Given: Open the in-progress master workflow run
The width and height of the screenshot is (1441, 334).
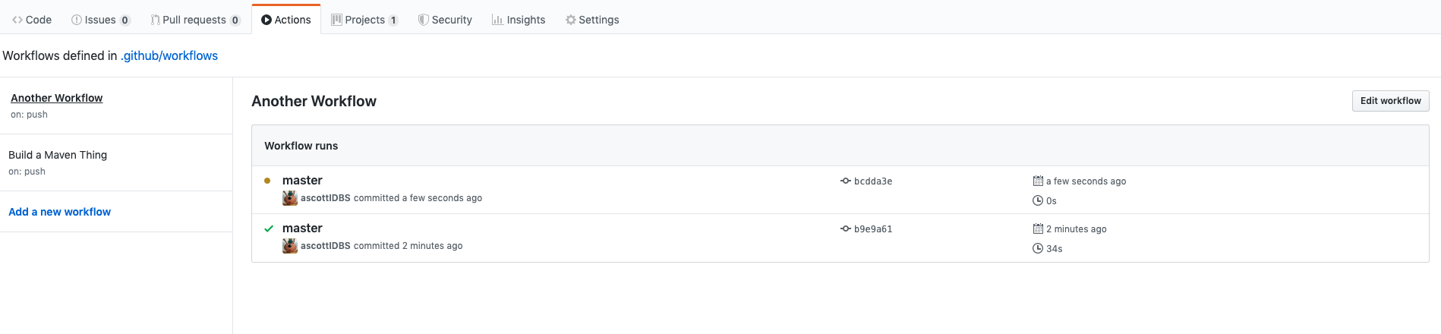Looking at the screenshot, I should [302, 181].
